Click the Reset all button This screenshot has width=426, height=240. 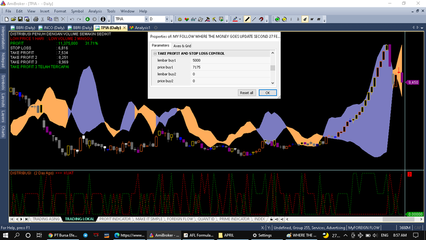247,93
